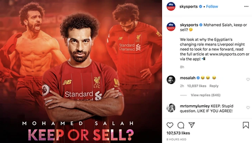The height and width of the screenshot is (143, 252).
Task: Open comments via speech bubble icon
Action: click(181, 125)
